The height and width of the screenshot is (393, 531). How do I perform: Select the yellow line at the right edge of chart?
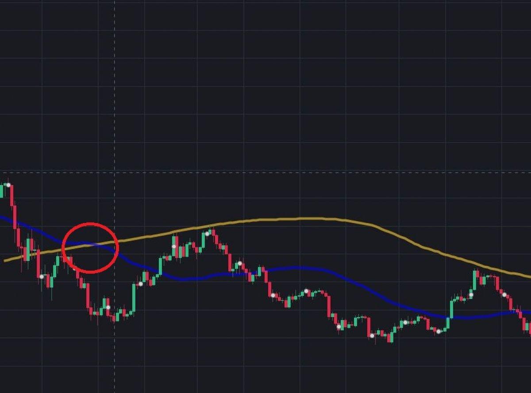click(528, 276)
